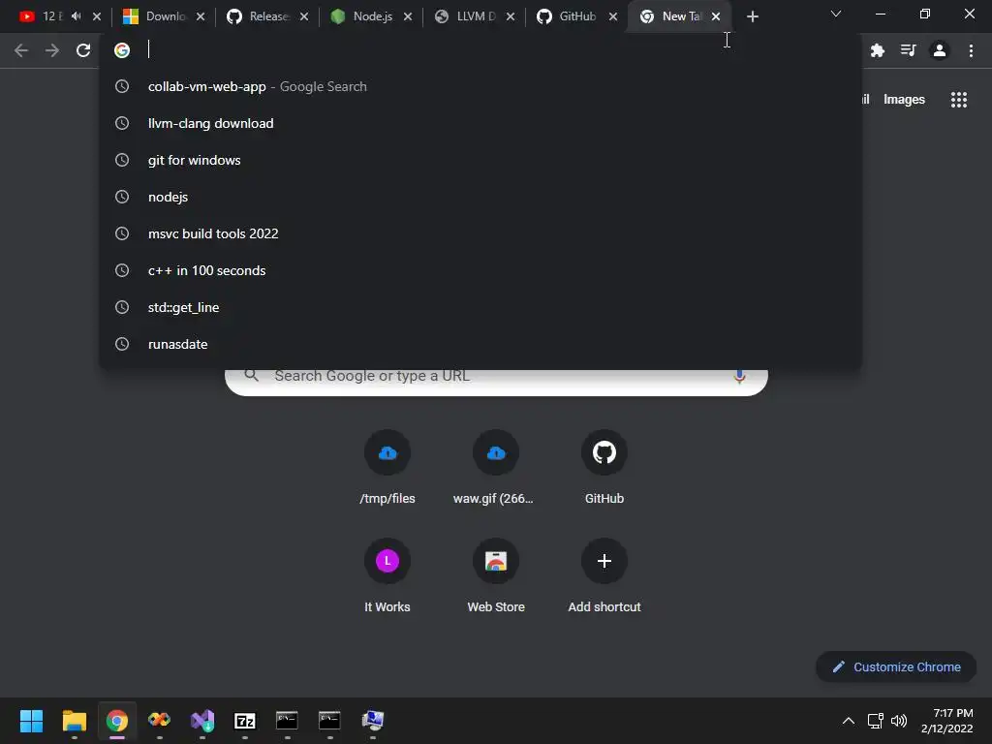Open the second command prompt taskbar icon

pos(329,721)
